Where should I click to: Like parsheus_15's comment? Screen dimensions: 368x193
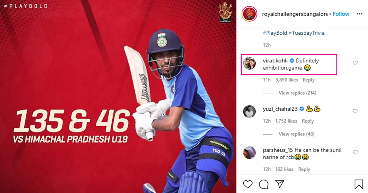pyautogui.click(x=355, y=152)
